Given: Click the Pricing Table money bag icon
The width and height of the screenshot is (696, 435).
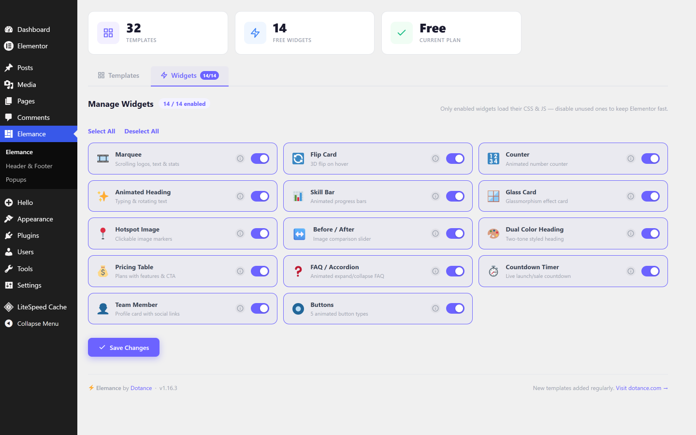Looking at the screenshot, I should click(x=103, y=271).
